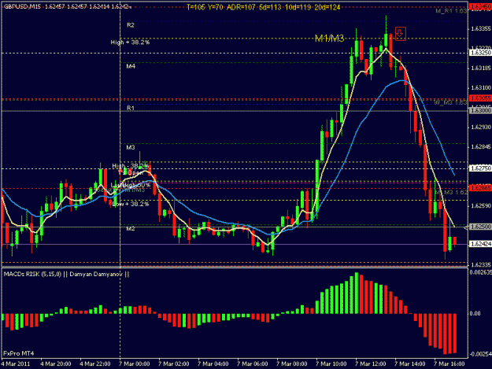Click the 7 Mar 00:00 time label
The height and width of the screenshot is (369, 492).
[x=135, y=363]
